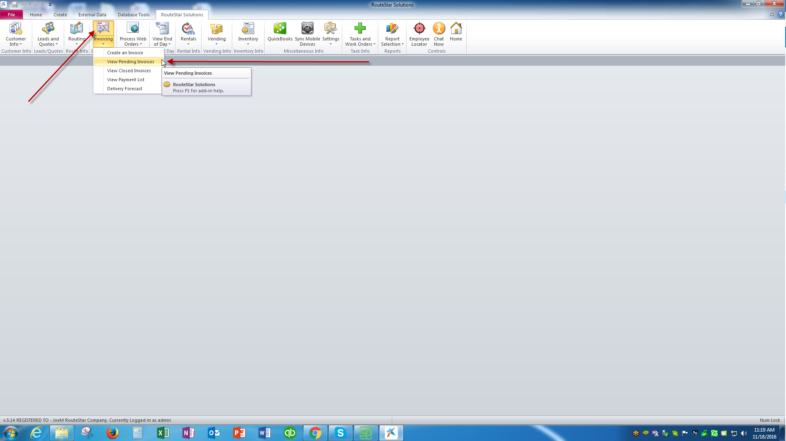This screenshot has height=441, width=786.
Task: Open the Windows Start menu
Action: [x=11, y=433]
